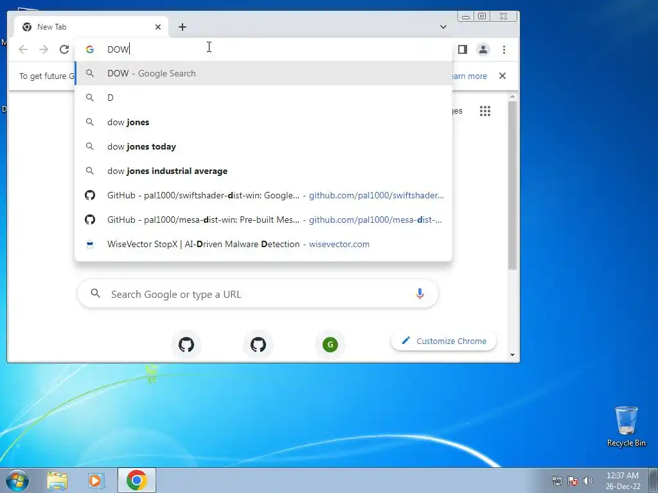Open the Windows Start button
Image resolution: width=658 pixels, height=493 pixels.
pos(17,480)
